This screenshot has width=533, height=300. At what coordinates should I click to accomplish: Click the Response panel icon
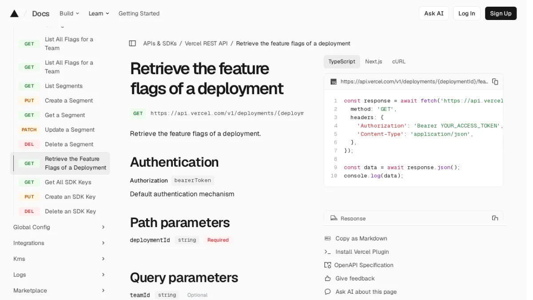point(334,218)
